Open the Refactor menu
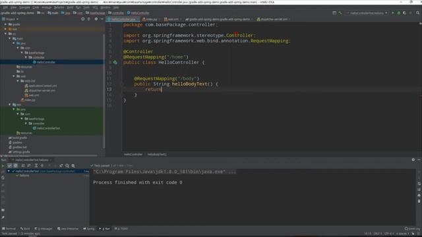This screenshot has height=237, width=422. coord(59,7)
